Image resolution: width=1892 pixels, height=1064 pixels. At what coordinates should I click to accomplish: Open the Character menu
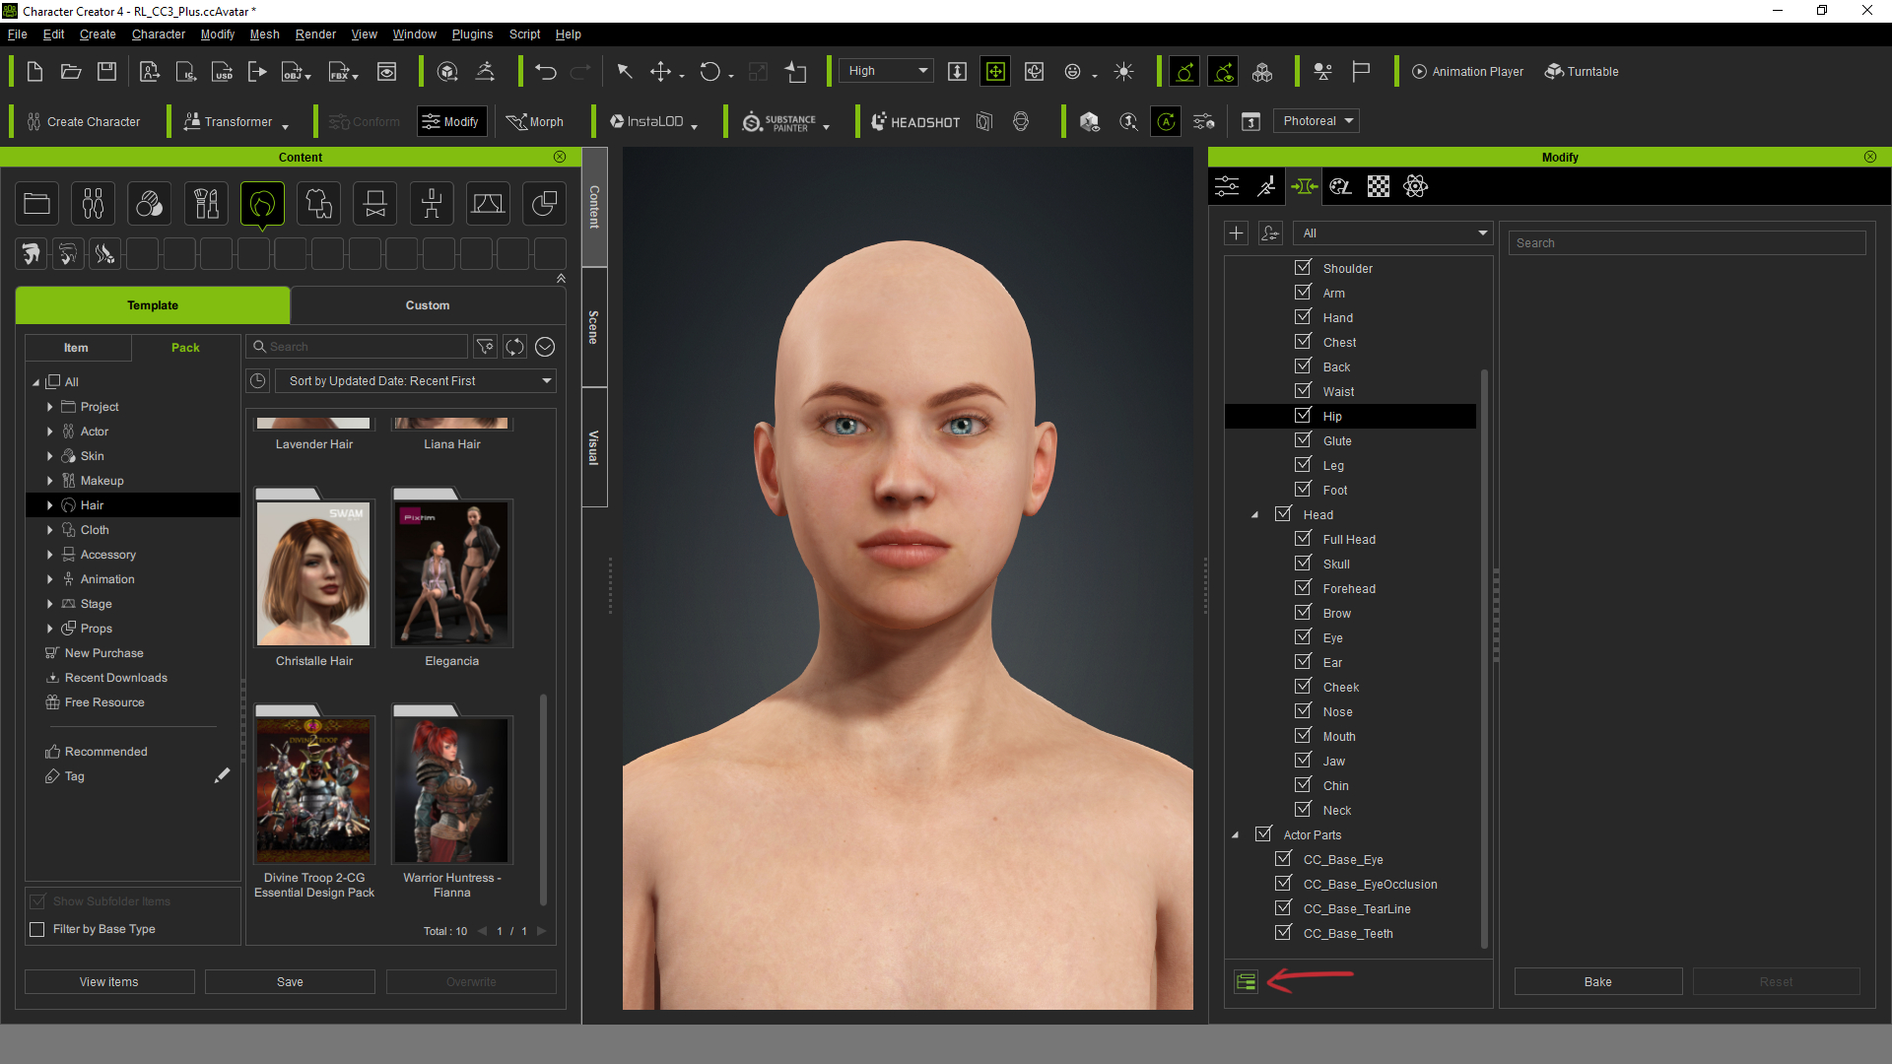[x=159, y=34]
